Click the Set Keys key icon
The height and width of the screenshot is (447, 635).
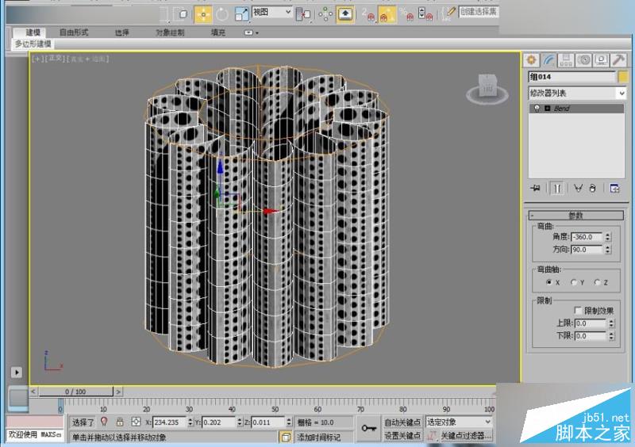click(368, 429)
